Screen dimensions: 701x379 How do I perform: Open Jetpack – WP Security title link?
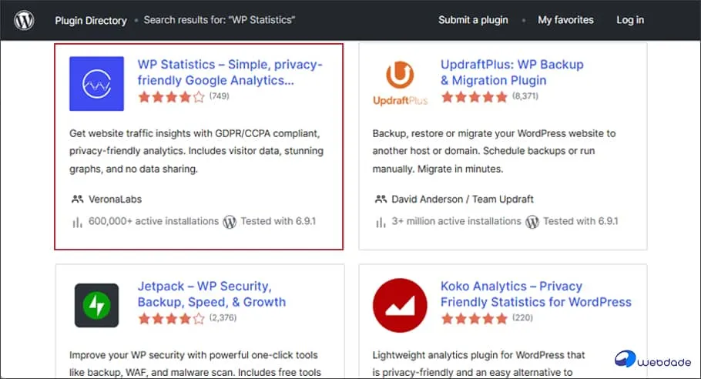[211, 293]
